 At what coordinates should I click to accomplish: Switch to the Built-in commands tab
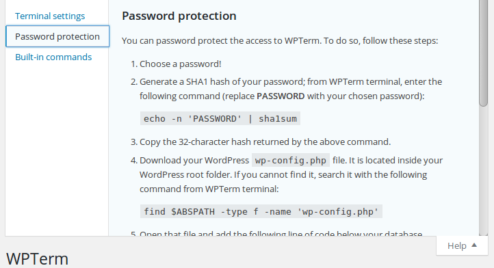53,57
